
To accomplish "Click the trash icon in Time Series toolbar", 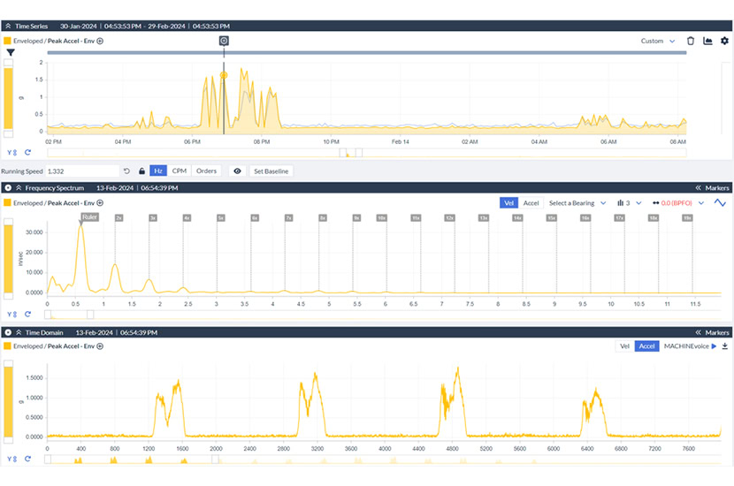I will [x=691, y=42].
